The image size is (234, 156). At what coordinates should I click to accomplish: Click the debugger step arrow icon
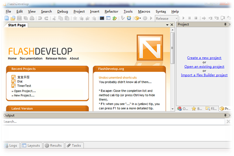(204, 18)
